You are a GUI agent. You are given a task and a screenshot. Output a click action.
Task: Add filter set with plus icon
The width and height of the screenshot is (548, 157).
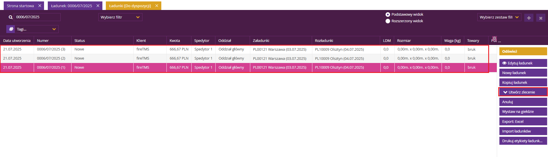(529, 18)
